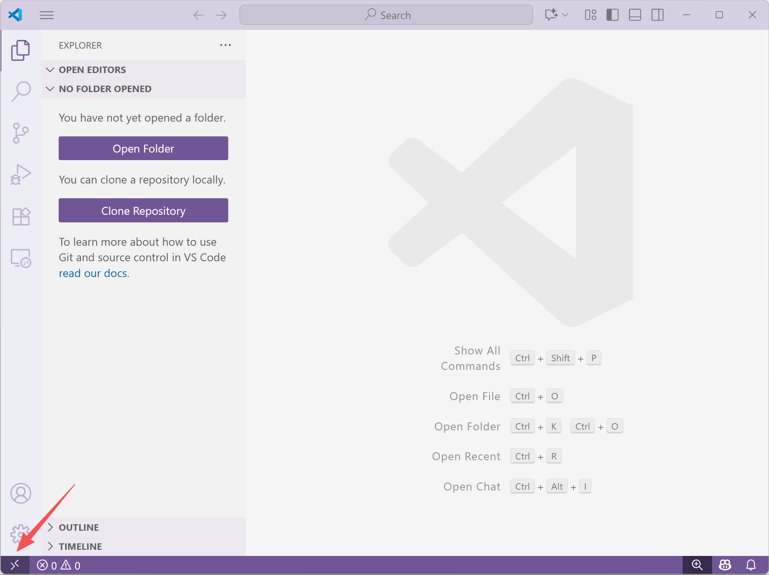769x575 pixels.
Task: Open the Explorer view in activity bar
Action: (x=21, y=50)
